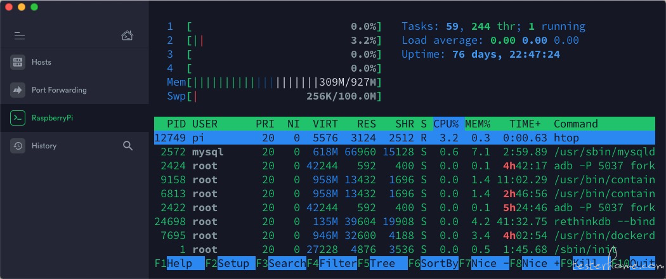Sort by the RES column header

(x=367, y=124)
